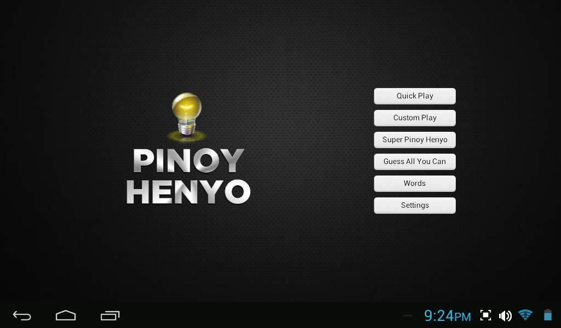The height and width of the screenshot is (328, 561).
Task: Select the Guess All You Can mode
Action: click(414, 161)
